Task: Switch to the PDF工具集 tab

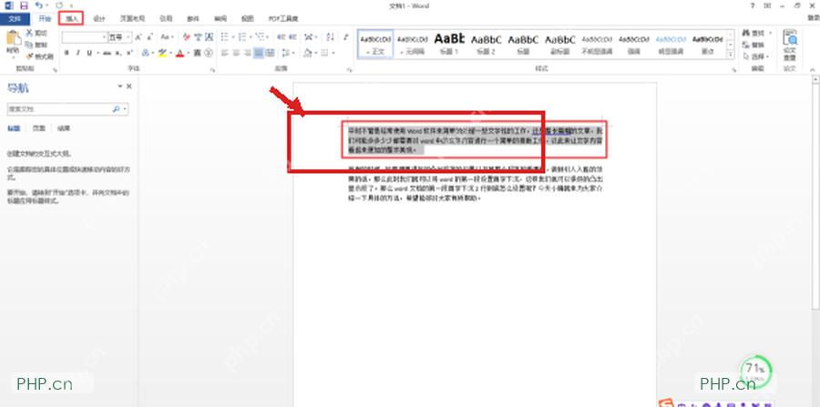Action: 283,19
